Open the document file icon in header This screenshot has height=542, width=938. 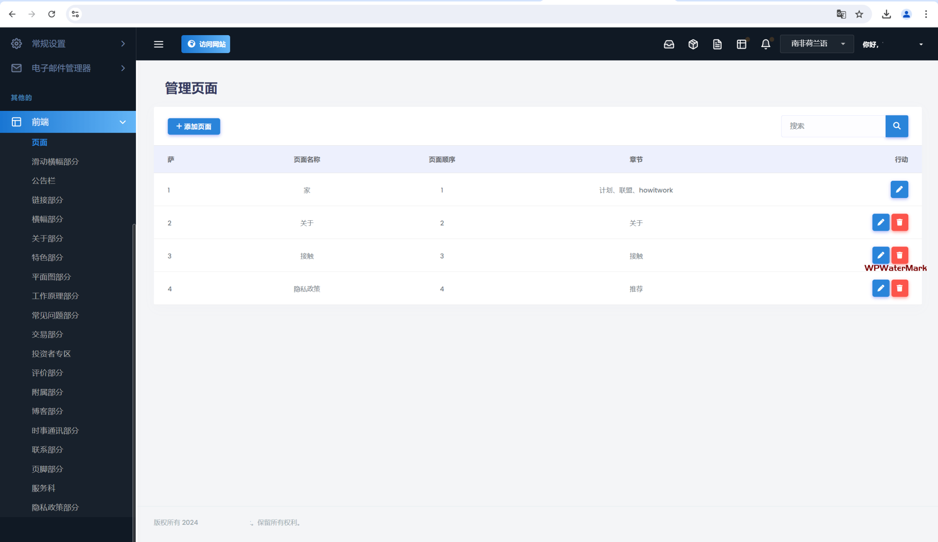717,44
